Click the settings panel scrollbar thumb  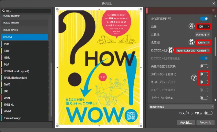215,47
